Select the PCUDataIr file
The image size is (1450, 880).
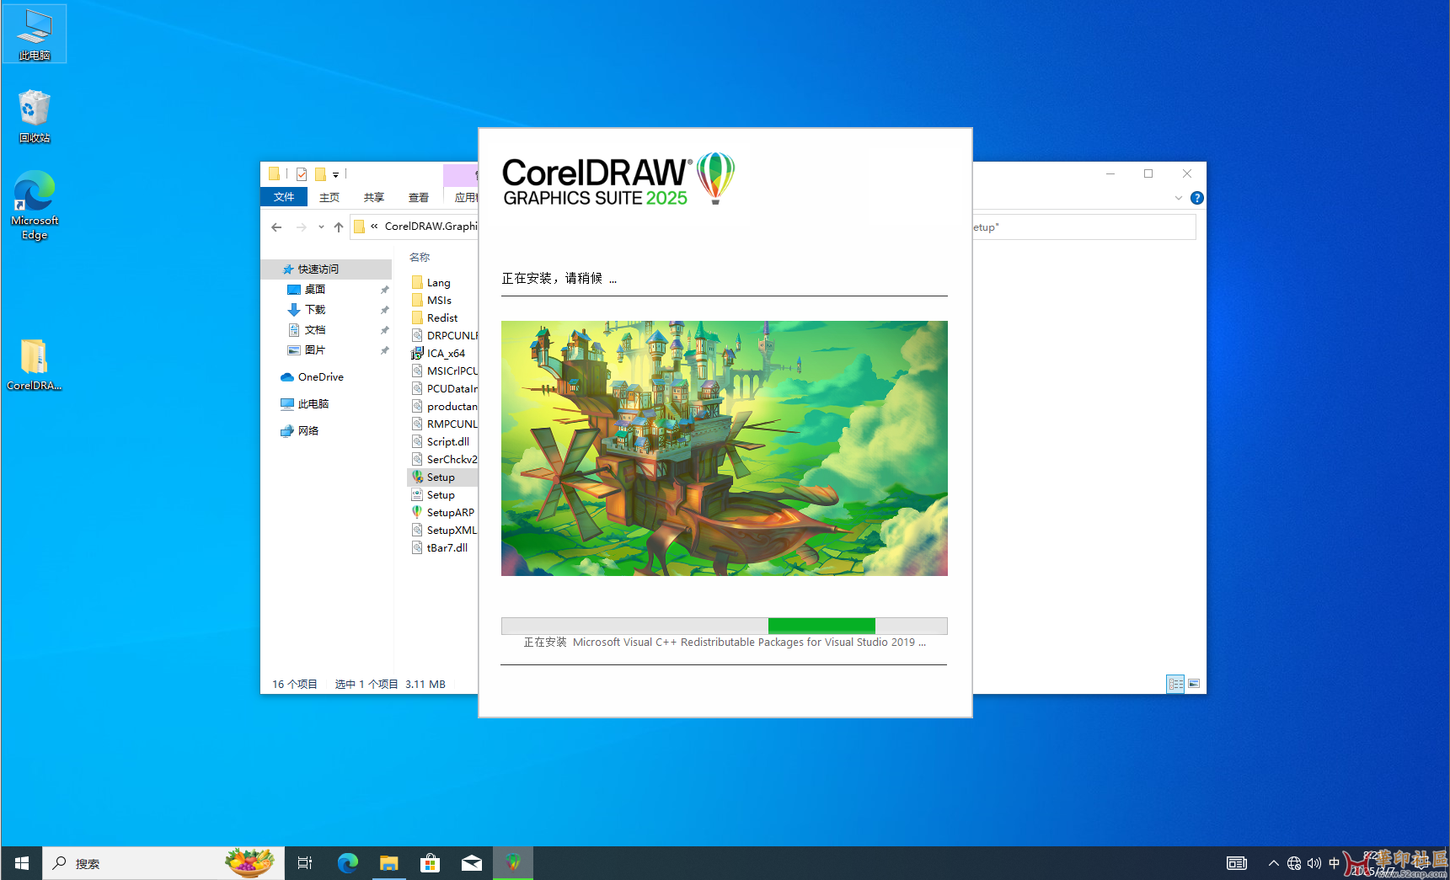tap(443, 389)
